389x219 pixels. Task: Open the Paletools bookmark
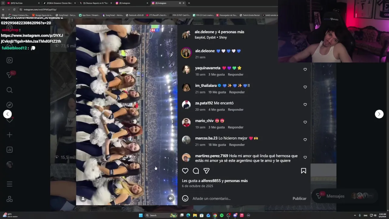click(135, 15)
